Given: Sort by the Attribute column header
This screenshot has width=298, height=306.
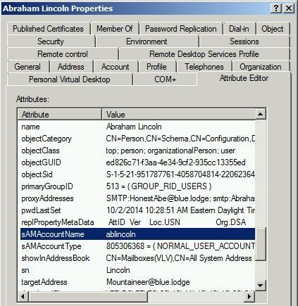Looking at the screenshot, I should point(60,115).
